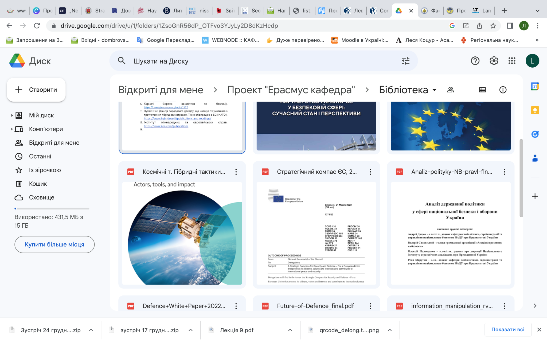Viewport: 547px width, 342px height.
Task: Toggle the browser side panel icon
Action: [x=510, y=26]
